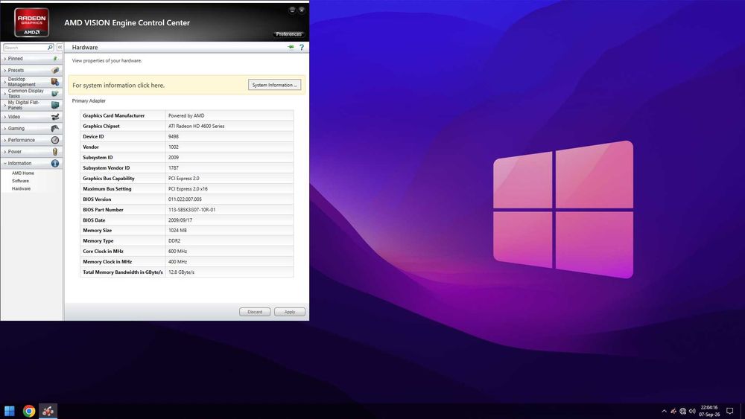Click the Core Clock 600 MHz value
745x419 pixels.
click(178, 252)
